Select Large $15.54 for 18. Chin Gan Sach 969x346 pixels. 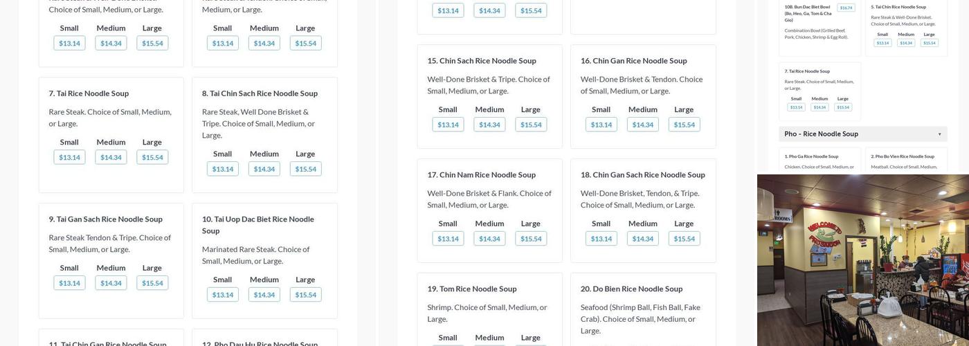click(x=684, y=239)
